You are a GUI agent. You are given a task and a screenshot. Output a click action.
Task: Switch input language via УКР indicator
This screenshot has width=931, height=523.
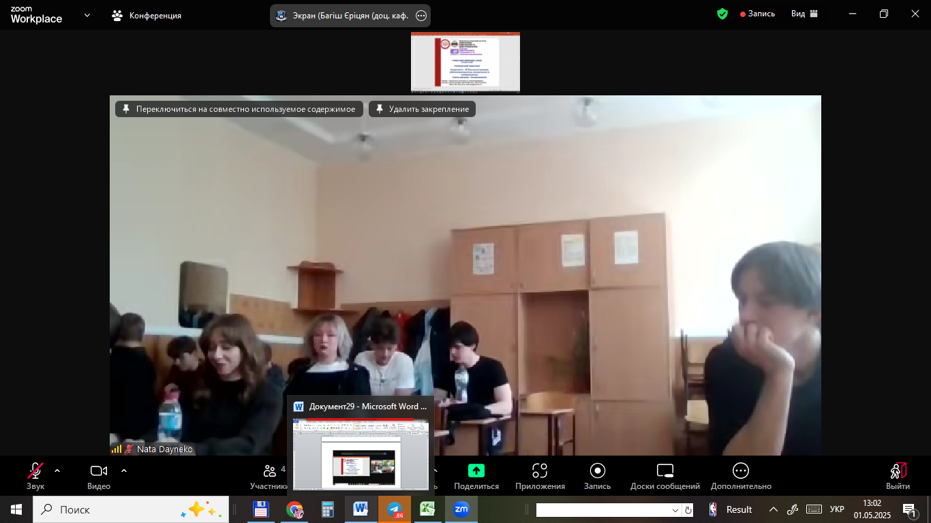pyautogui.click(x=837, y=509)
